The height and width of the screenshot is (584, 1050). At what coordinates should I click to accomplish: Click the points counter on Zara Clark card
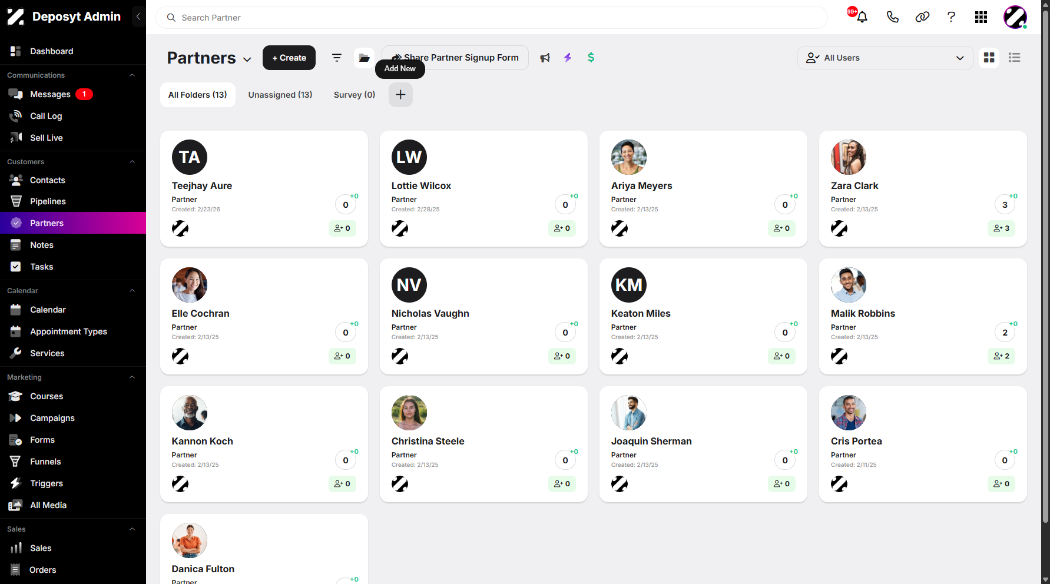click(x=1005, y=205)
